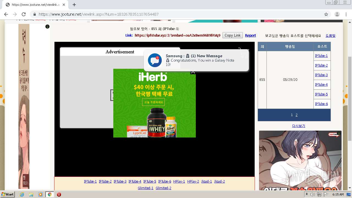Open the media player taskbar icon

[40, 194]
